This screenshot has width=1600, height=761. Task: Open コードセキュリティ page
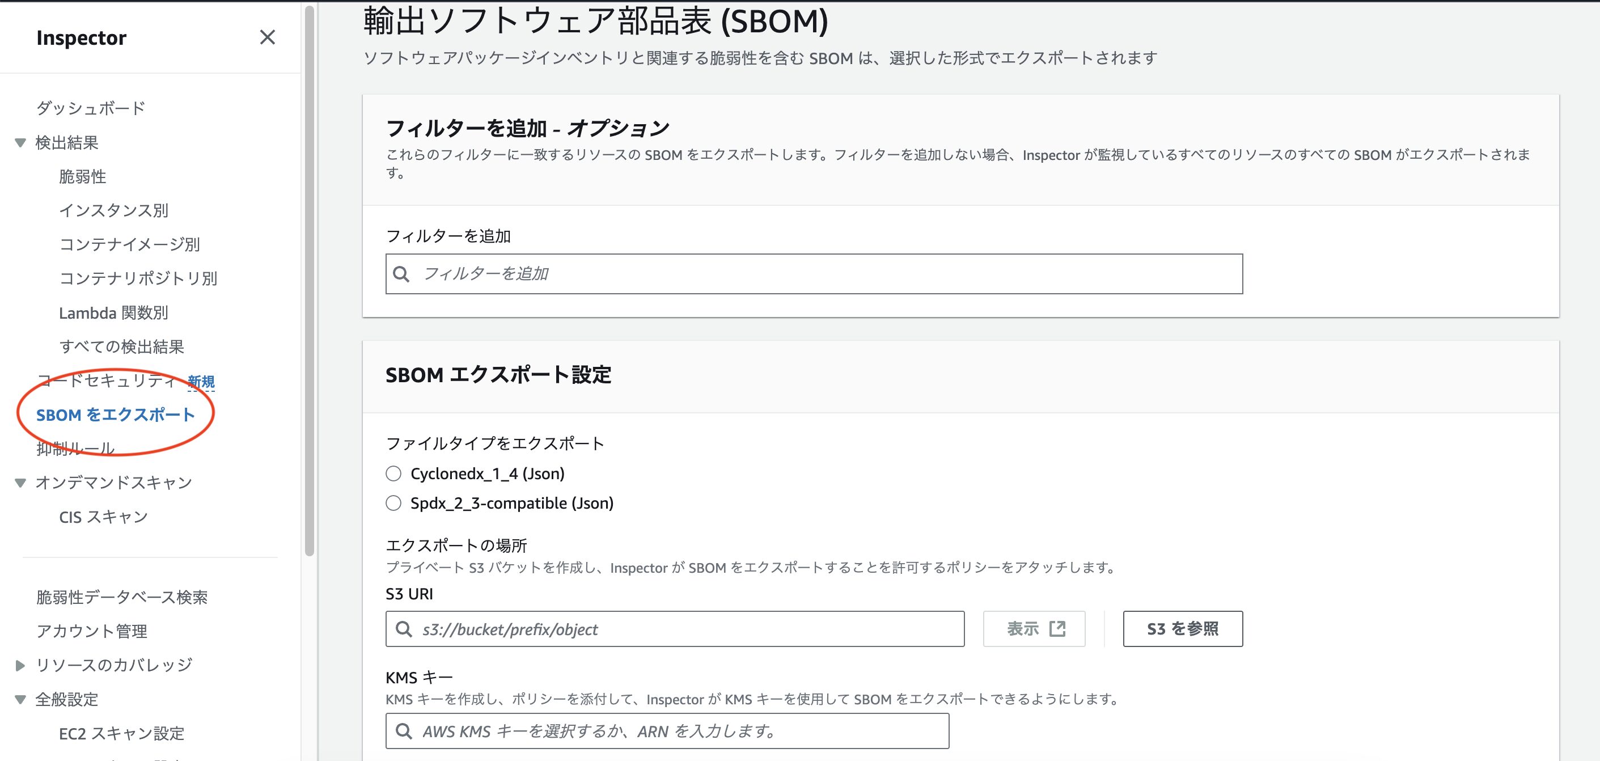point(107,381)
